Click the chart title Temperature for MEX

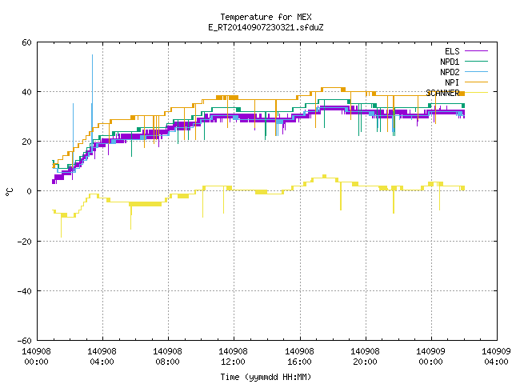click(x=266, y=17)
